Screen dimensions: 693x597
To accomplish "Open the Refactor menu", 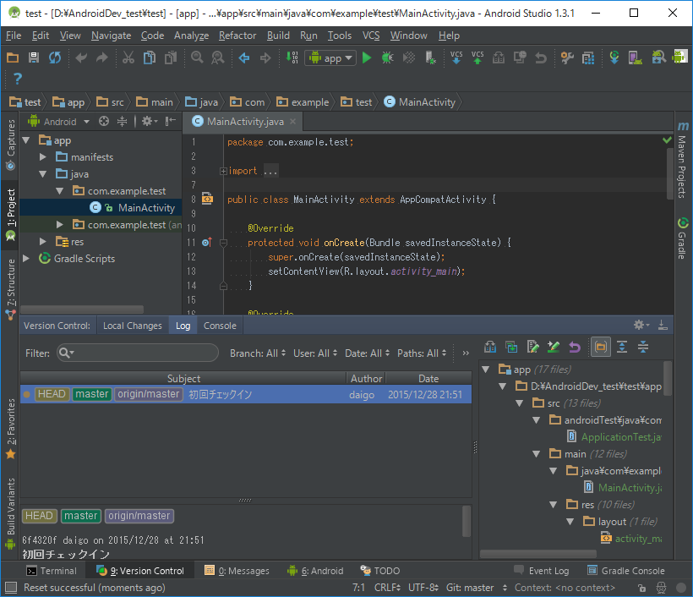I will (x=237, y=36).
